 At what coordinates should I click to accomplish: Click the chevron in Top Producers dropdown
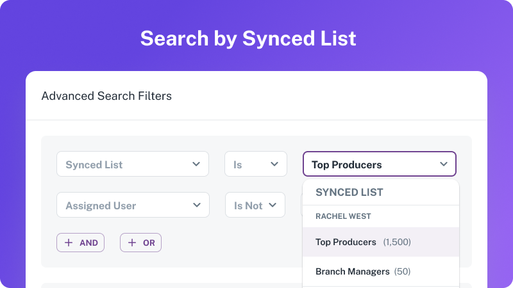tap(444, 164)
